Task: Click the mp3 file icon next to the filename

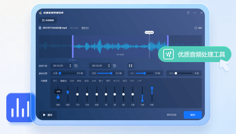Action: [x=40, y=28]
